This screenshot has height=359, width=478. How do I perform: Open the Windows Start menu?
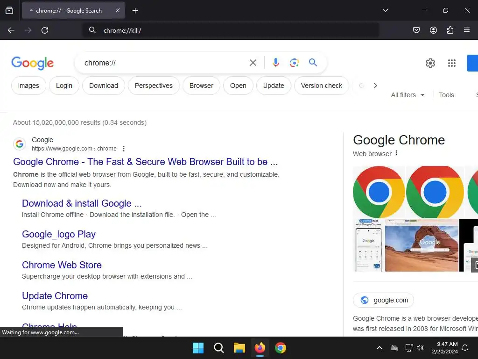point(198,348)
